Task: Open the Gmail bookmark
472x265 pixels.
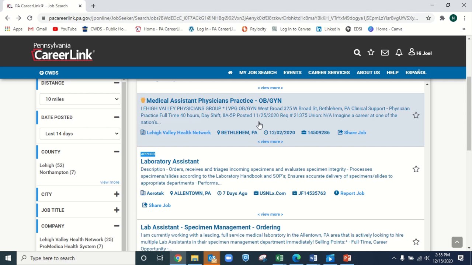Action: (x=37, y=29)
